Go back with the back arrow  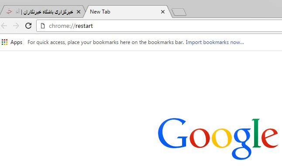[x=4, y=26]
